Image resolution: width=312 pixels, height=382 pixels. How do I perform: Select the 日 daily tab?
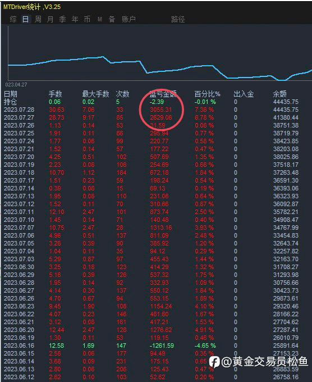coord(26,19)
